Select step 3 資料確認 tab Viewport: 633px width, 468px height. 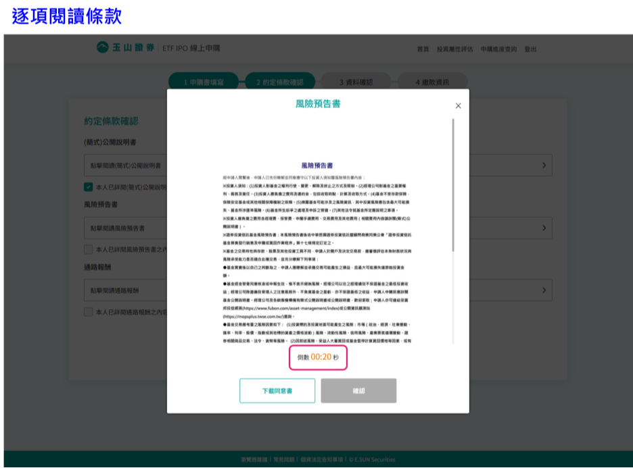(356, 82)
